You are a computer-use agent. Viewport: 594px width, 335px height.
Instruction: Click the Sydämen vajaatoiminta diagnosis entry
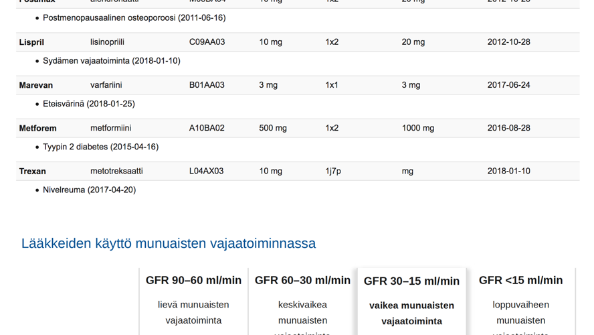click(x=111, y=61)
